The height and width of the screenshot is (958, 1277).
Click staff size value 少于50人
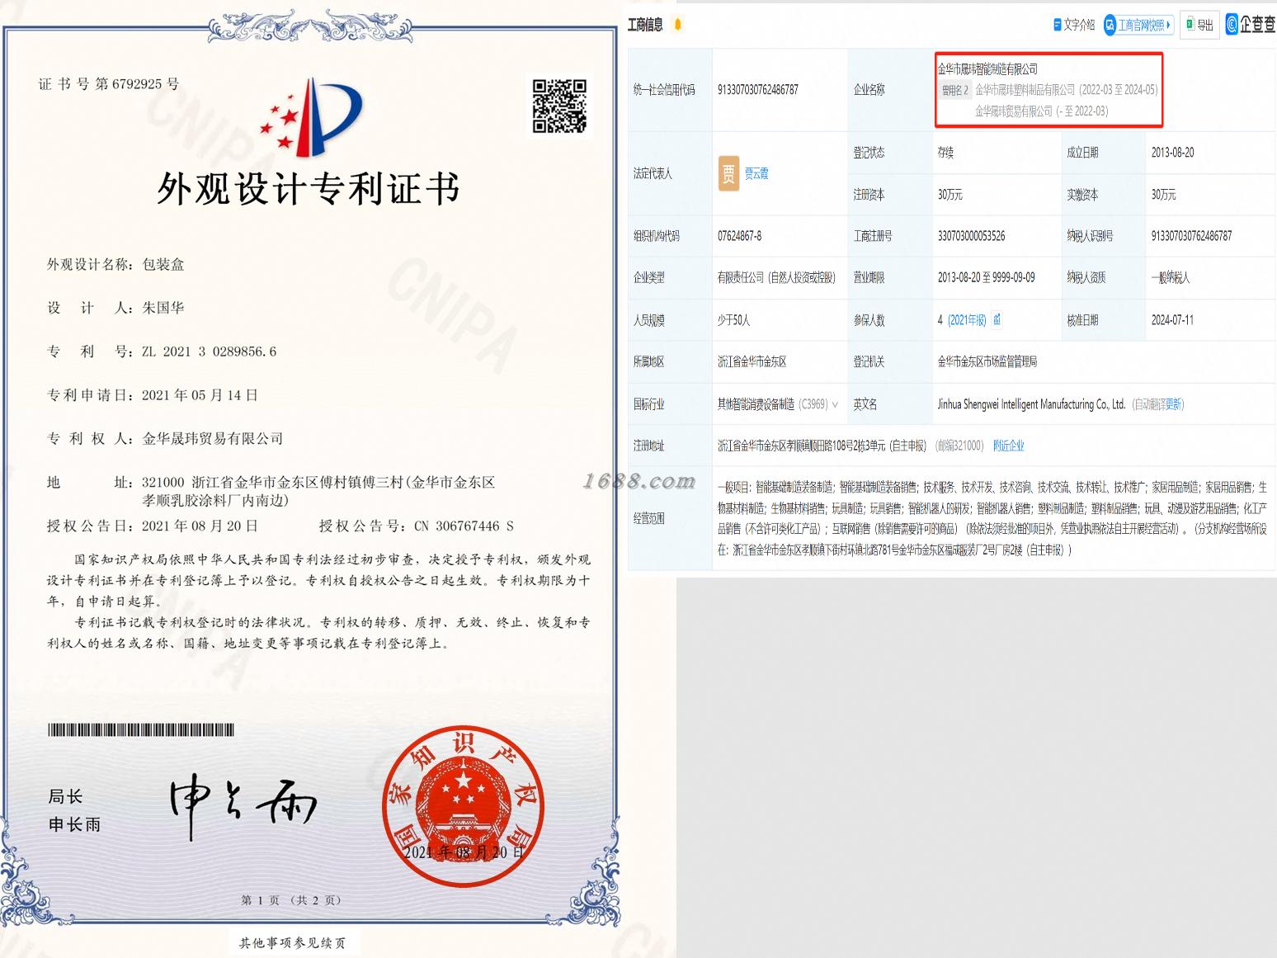734,320
